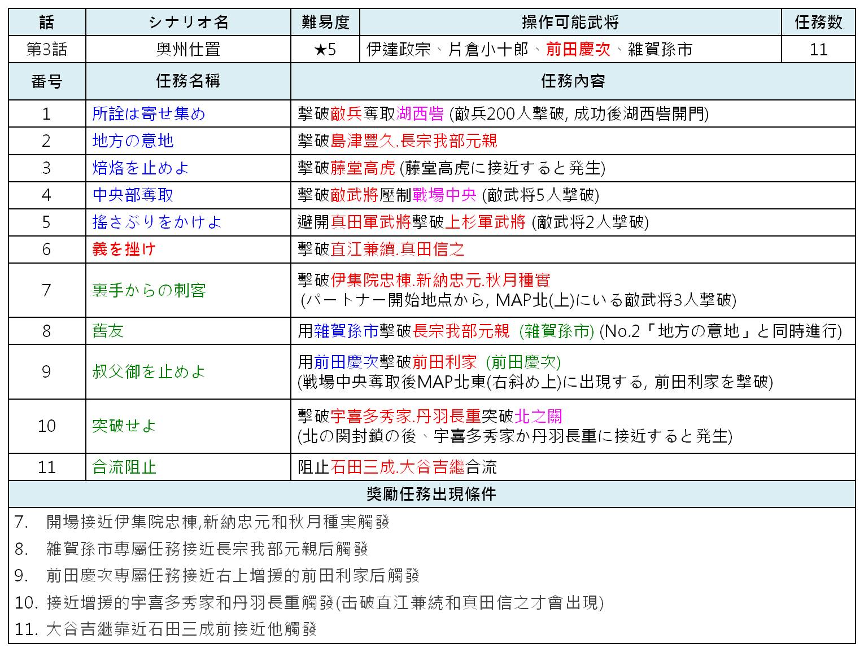Select the 合流阻止 mission name
864x652 pixels.
(124, 467)
